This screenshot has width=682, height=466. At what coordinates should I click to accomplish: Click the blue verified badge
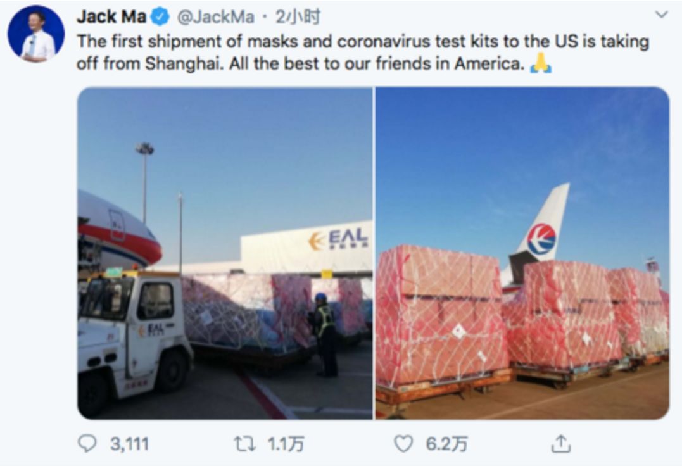160,17
